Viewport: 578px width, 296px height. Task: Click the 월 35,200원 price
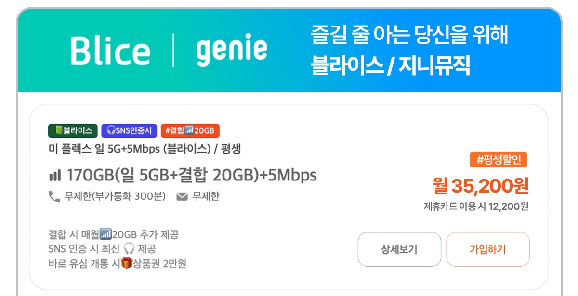[x=480, y=185]
